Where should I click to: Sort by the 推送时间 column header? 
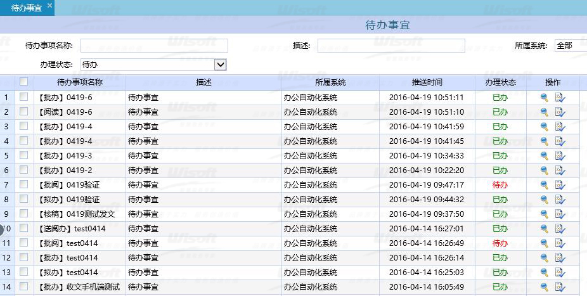427,82
